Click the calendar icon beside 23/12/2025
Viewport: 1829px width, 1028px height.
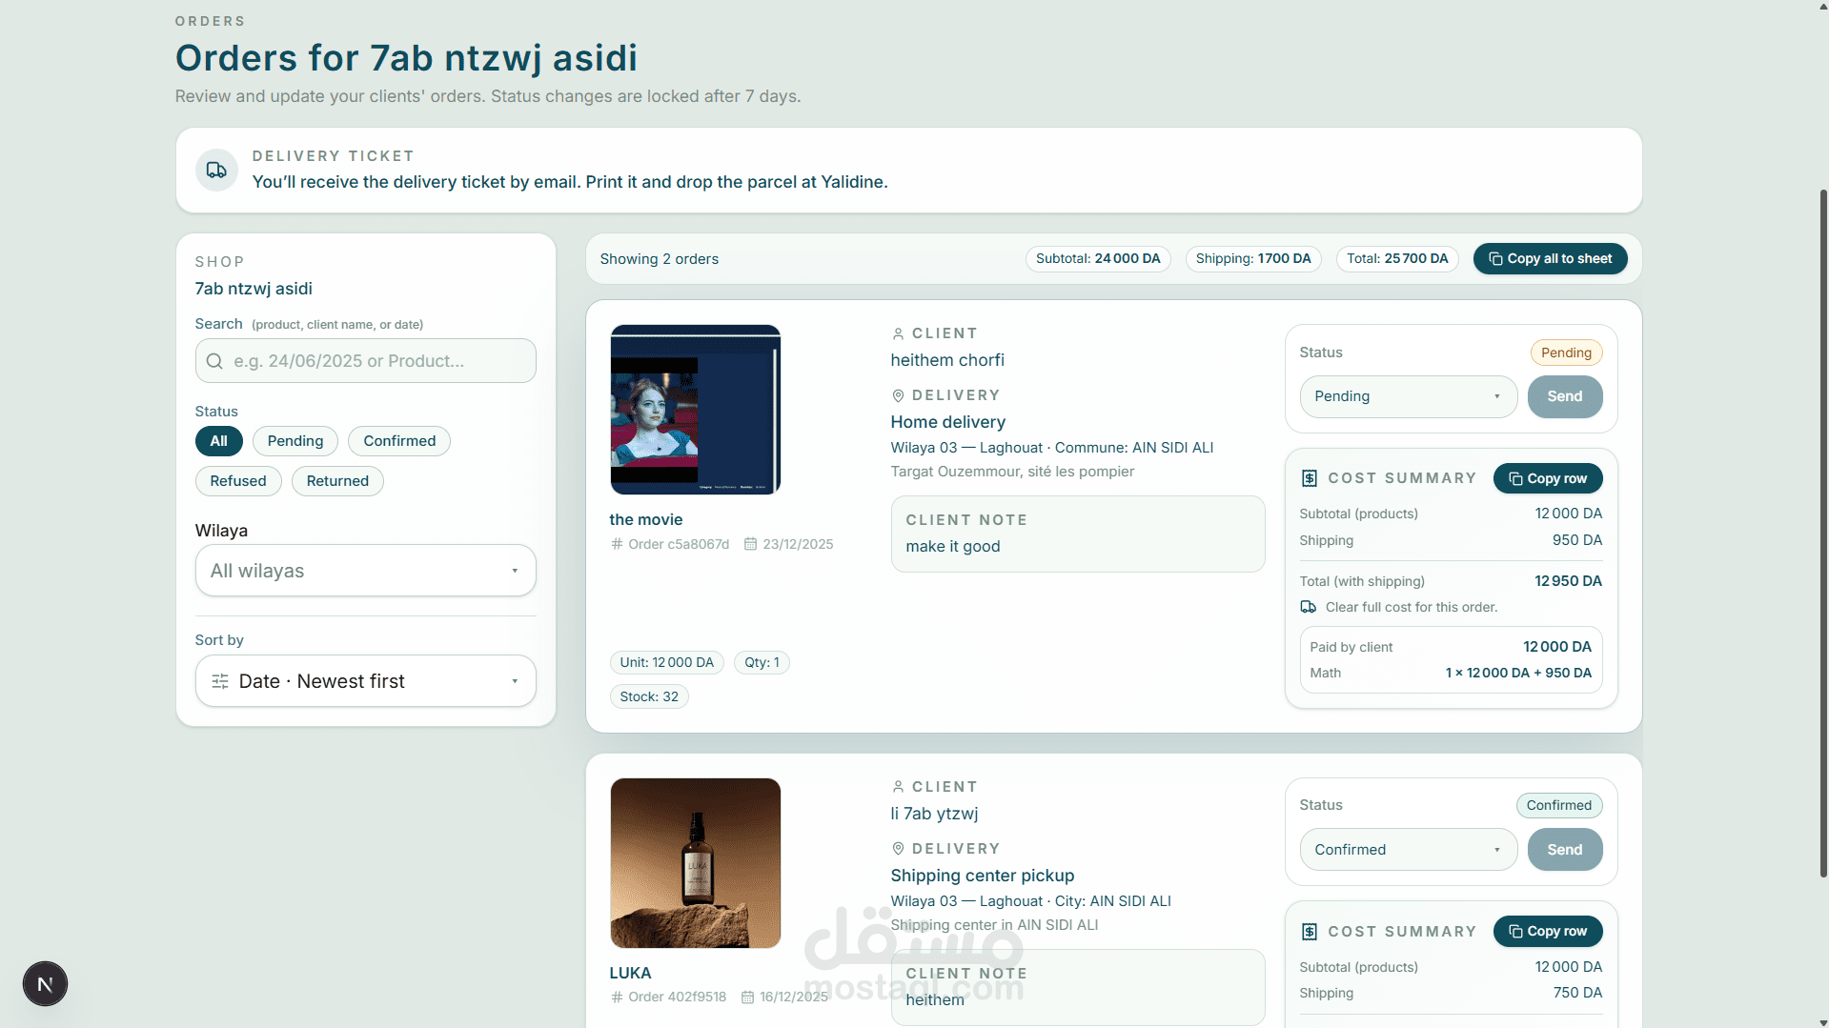(x=750, y=544)
